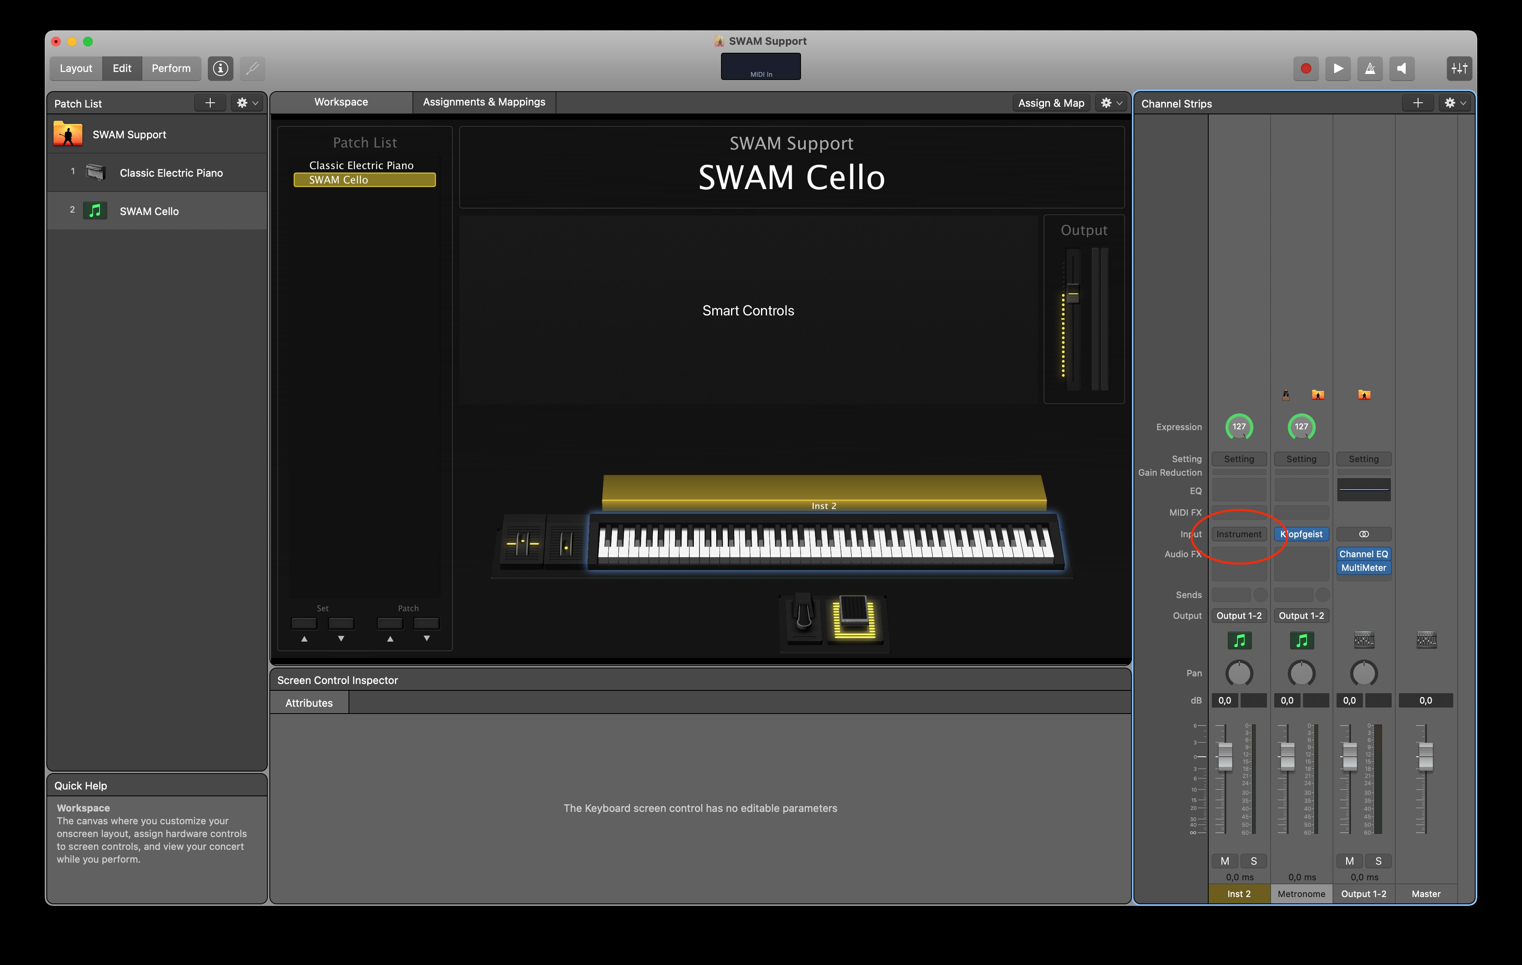Add a new patch with plus button
This screenshot has height=965, width=1522.
click(x=210, y=103)
